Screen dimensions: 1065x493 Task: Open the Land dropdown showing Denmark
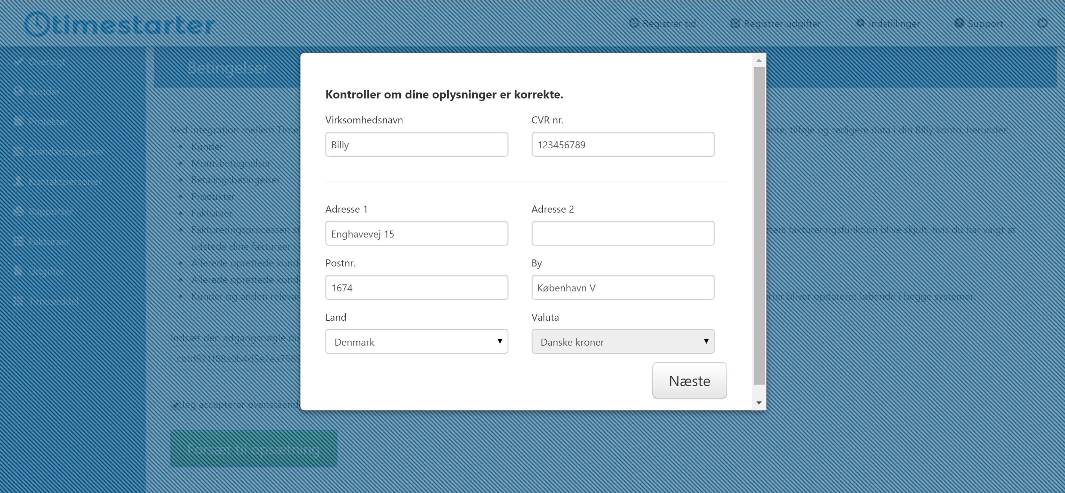coord(416,341)
